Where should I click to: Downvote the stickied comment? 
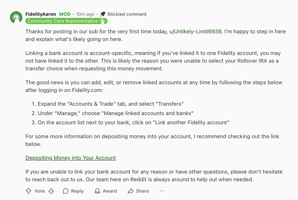51,191
